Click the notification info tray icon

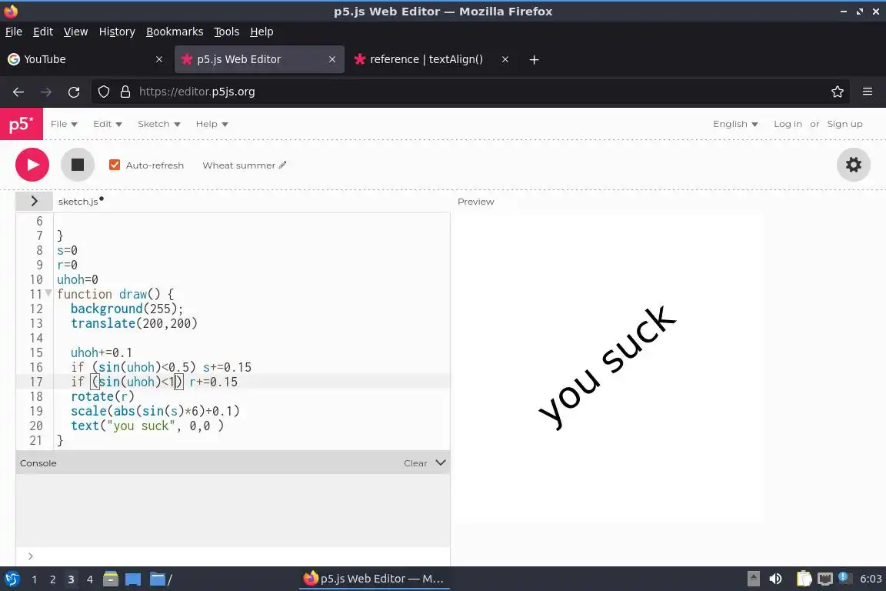[844, 577]
